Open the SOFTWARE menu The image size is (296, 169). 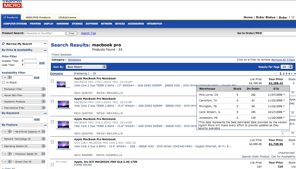click(92, 24)
